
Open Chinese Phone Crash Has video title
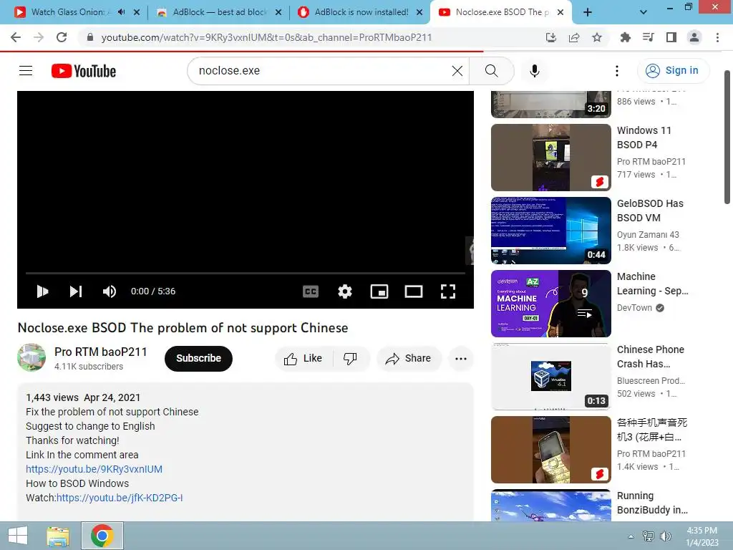tap(650, 357)
